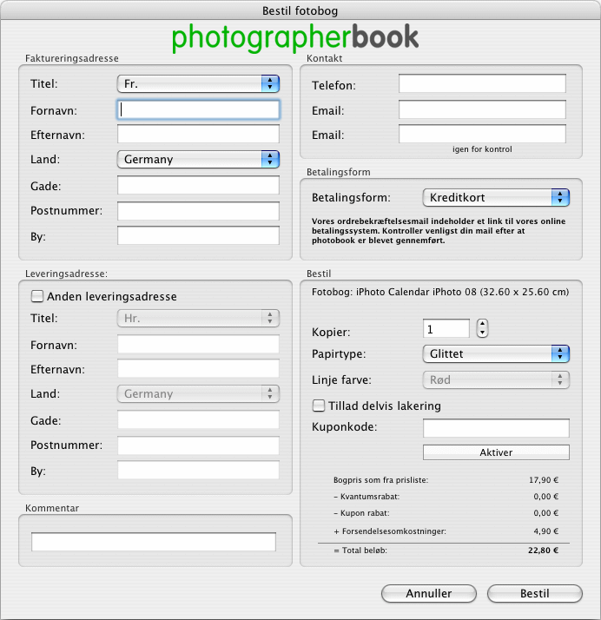Click the delivery Efternavn input field
Screen dimensions: 601x620
198,368
